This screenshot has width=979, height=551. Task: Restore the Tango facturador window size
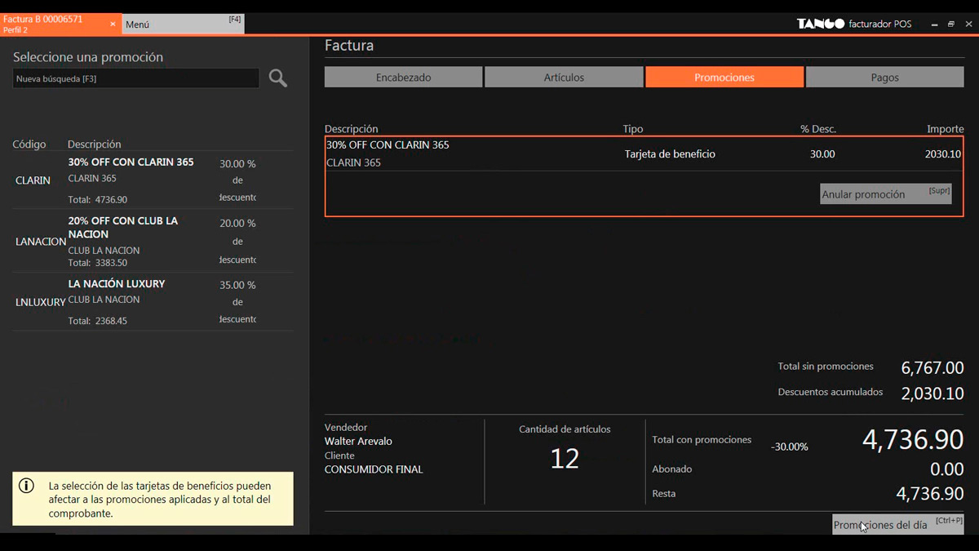950,24
